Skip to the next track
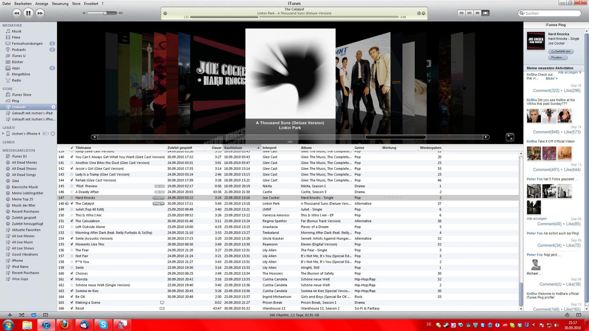 click(x=40, y=13)
